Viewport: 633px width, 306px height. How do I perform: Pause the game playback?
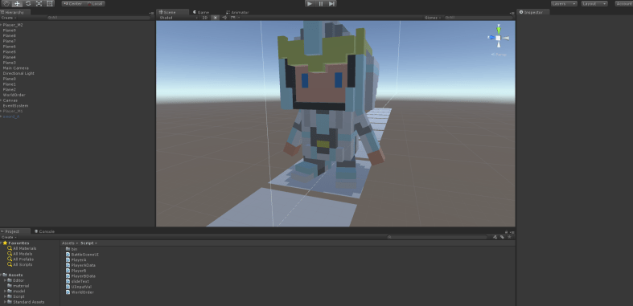point(321,4)
